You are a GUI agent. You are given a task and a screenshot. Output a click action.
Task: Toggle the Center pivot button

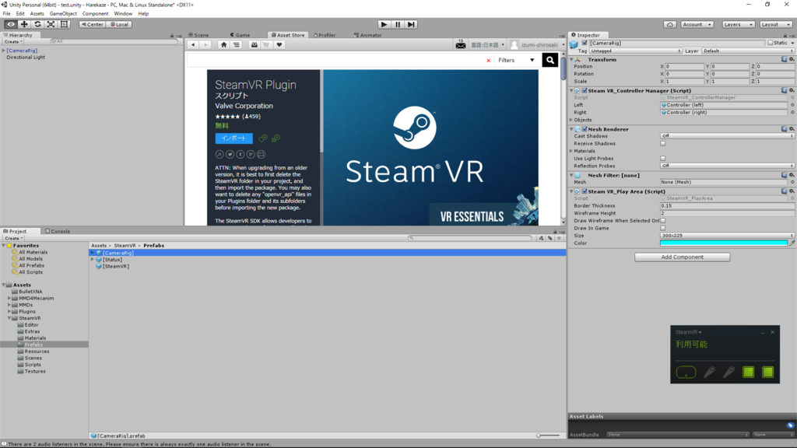(92, 24)
